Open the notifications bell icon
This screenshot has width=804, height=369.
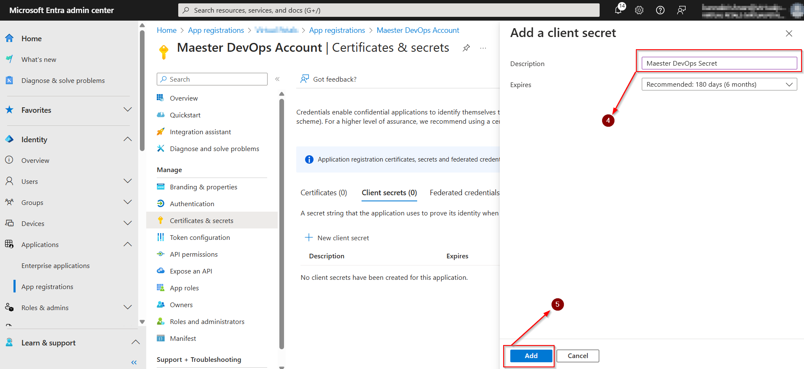coord(618,10)
